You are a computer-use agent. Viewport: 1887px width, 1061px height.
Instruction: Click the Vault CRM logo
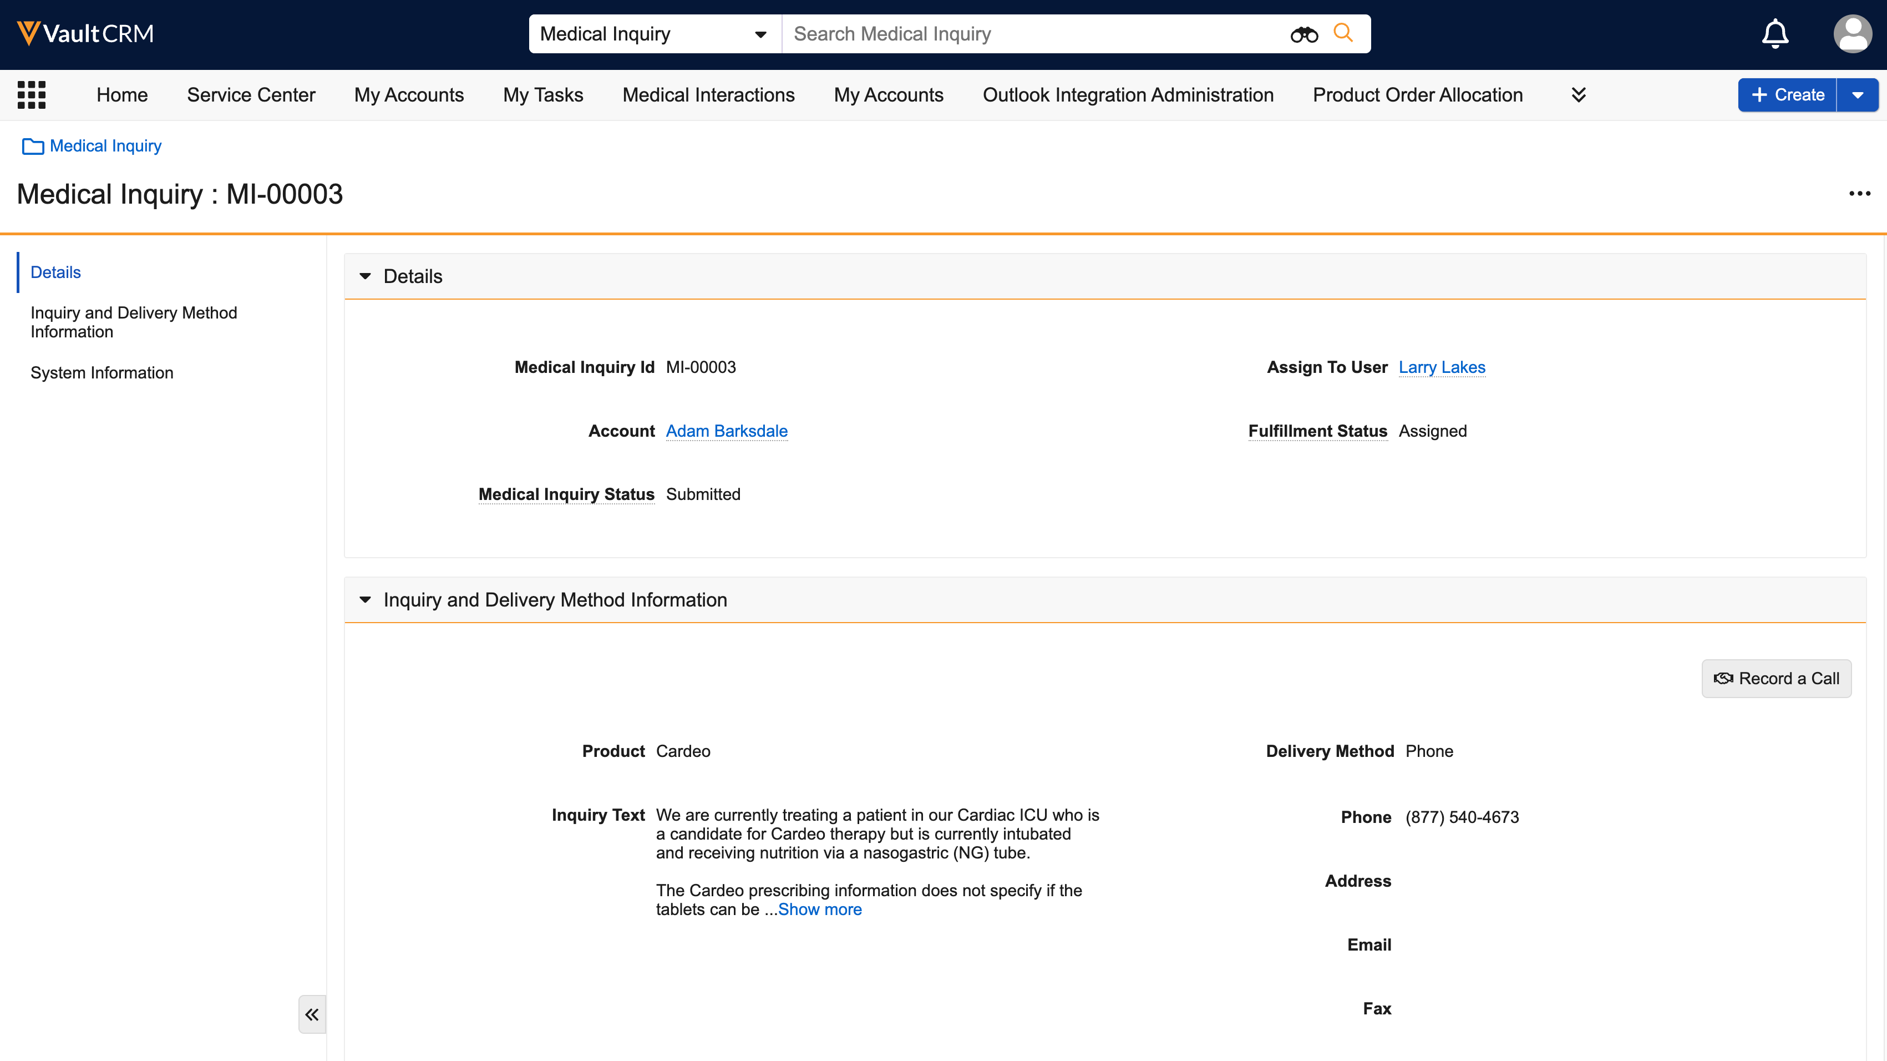coord(85,34)
